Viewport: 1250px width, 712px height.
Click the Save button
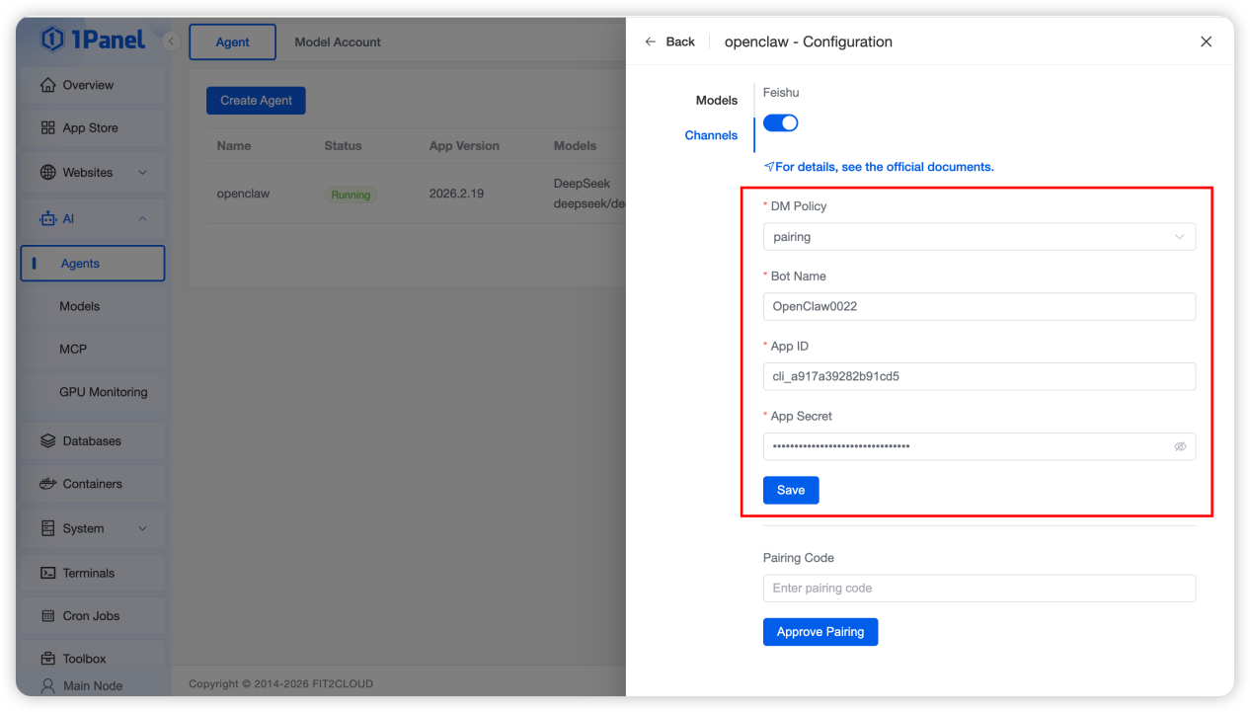pos(790,490)
